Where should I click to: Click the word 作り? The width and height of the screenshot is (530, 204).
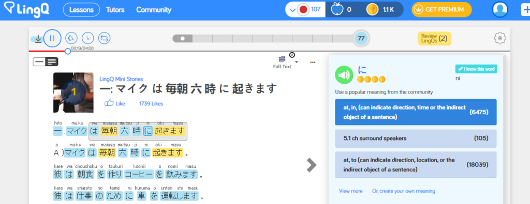pyautogui.click(x=114, y=175)
